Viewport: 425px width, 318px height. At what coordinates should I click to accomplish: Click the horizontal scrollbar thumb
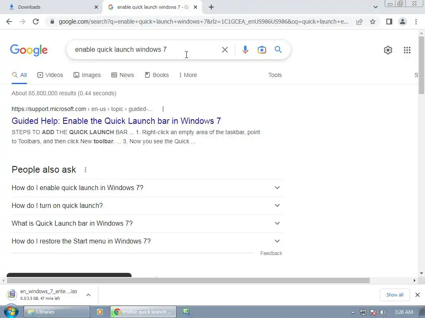click(188, 281)
